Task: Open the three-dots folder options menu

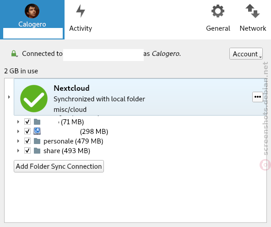Action: [258, 97]
